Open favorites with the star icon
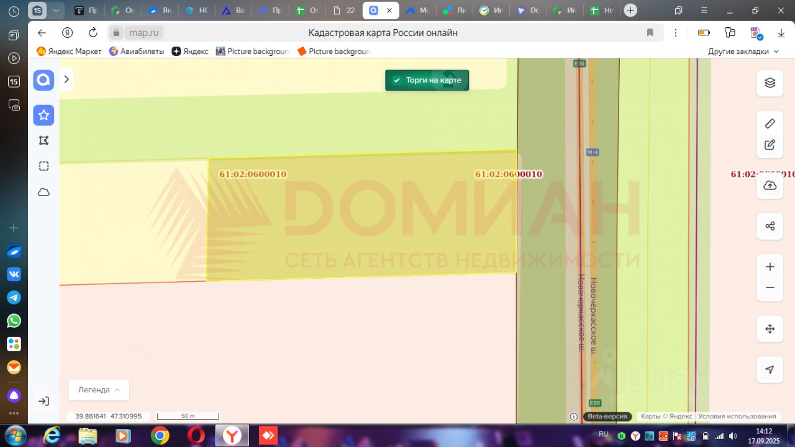The width and height of the screenshot is (795, 447). (x=43, y=115)
